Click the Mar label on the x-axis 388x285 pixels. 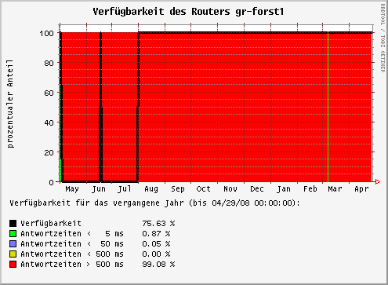tap(335, 189)
